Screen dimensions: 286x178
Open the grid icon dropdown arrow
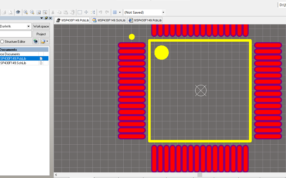click(120, 12)
